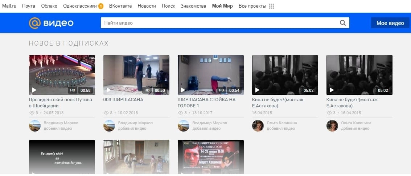Play the 003 ШИРШАСАНА video
Viewport: 411px width, 176px height.
[x=136, y=75]
